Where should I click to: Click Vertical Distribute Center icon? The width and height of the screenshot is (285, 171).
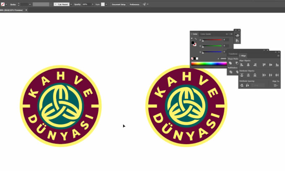click(x=248, y=75)
